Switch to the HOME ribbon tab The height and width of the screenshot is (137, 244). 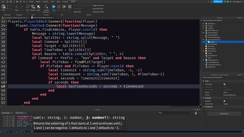coord(31,2)
